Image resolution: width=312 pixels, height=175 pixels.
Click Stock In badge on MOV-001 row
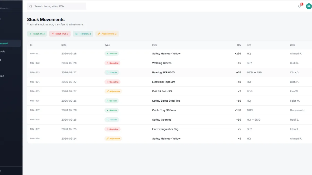pos(112,54)
